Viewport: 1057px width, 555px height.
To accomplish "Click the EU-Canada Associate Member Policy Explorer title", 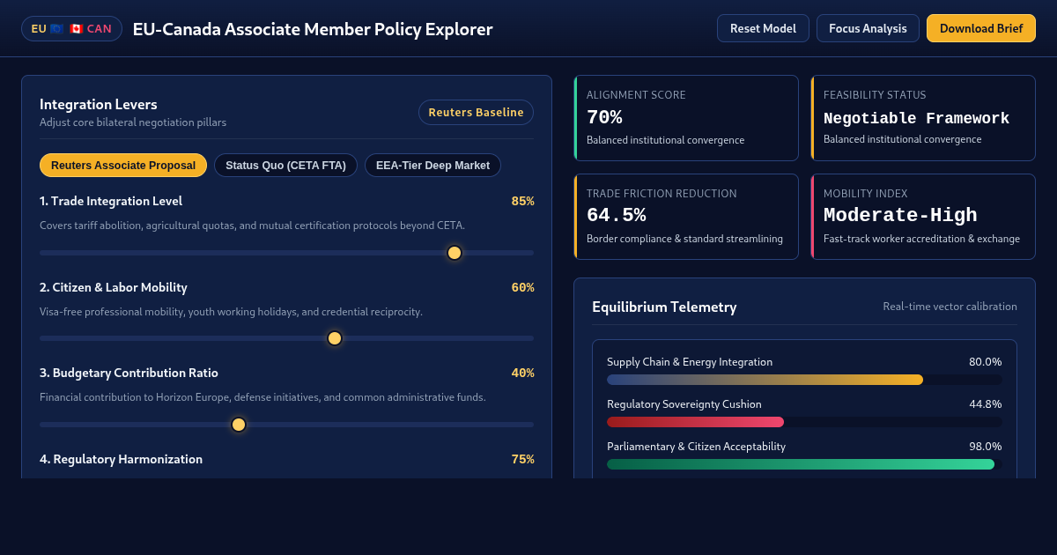I will coord(313,29).
